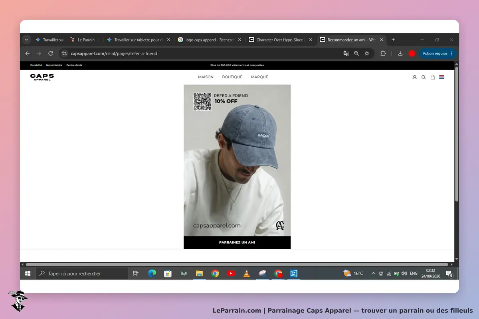Open Microsoft Store from taskbar

[x=168, y=274]
